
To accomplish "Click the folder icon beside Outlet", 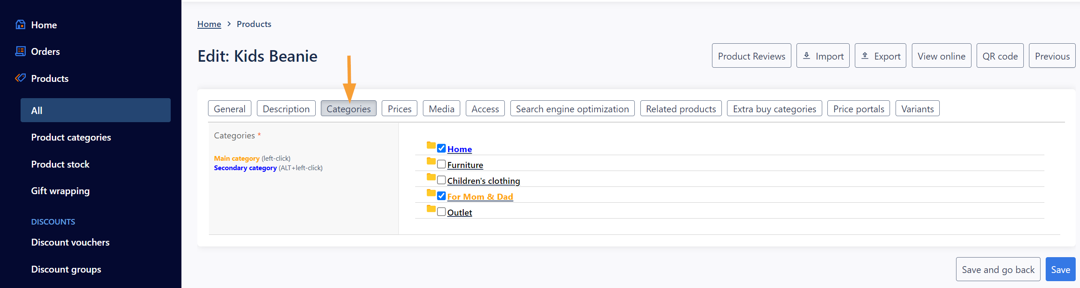I will tap(431, 208).
